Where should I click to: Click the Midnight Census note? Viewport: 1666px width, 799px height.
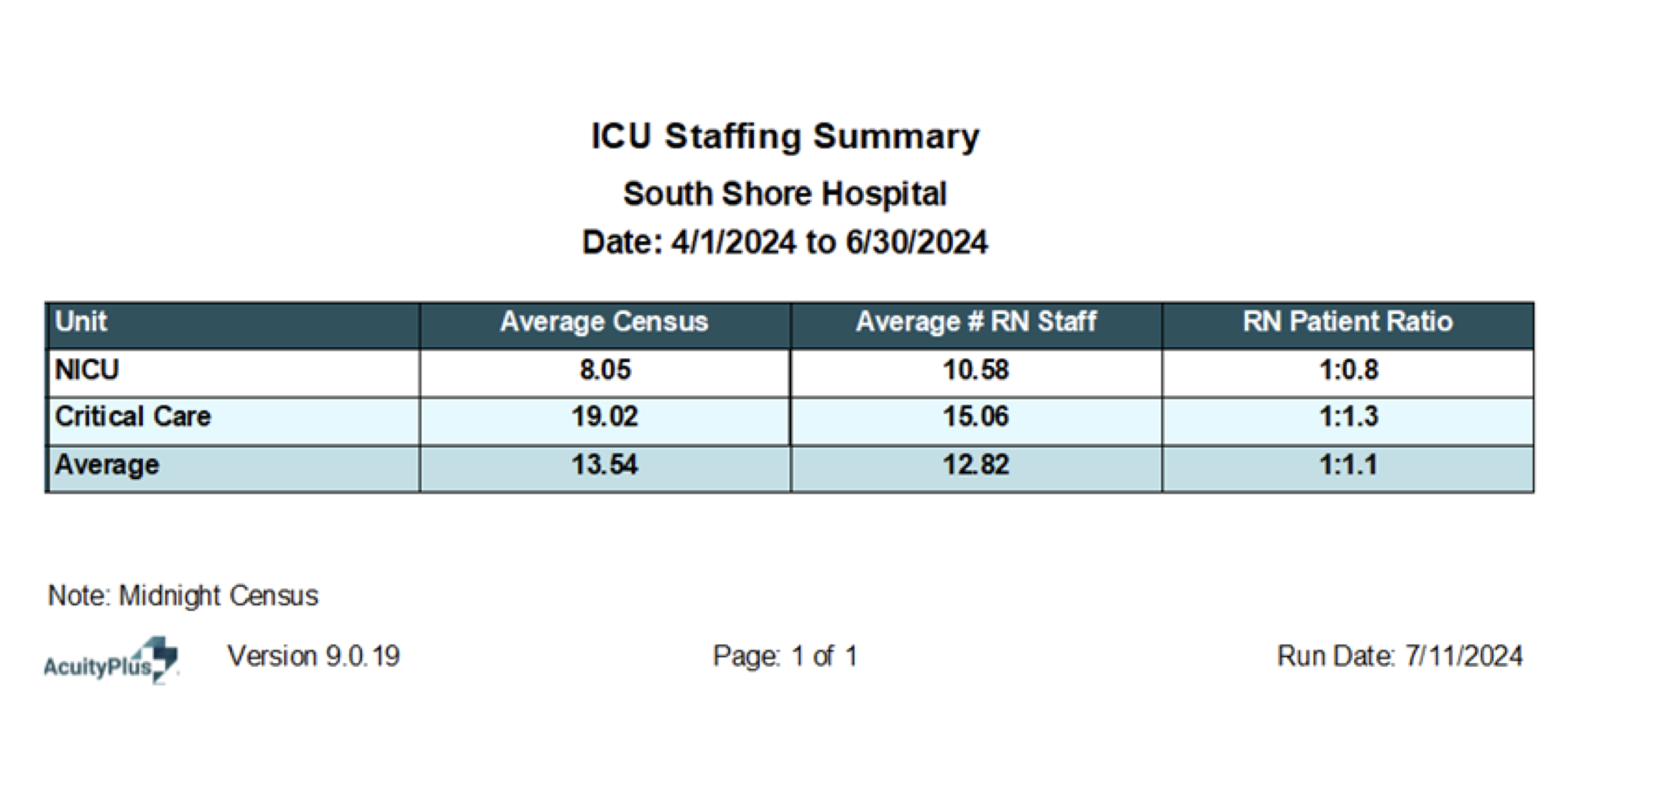coord(183,596)
